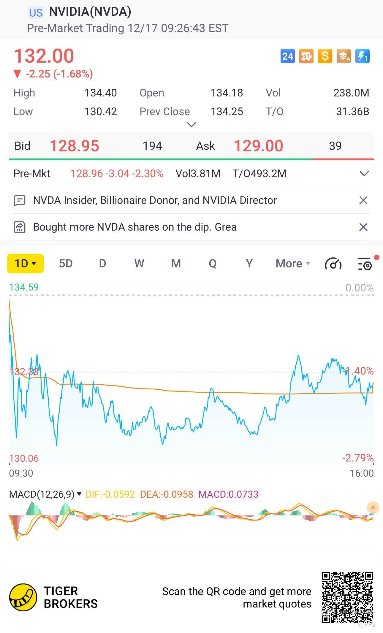The height and width of the screenshot is (633, 383).
Task: Switch to the 5D chart tab
Action: coord(66,264)
